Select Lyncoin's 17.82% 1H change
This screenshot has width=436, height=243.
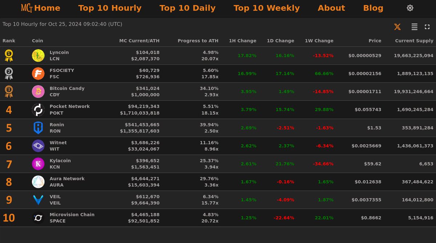(247, 55)
